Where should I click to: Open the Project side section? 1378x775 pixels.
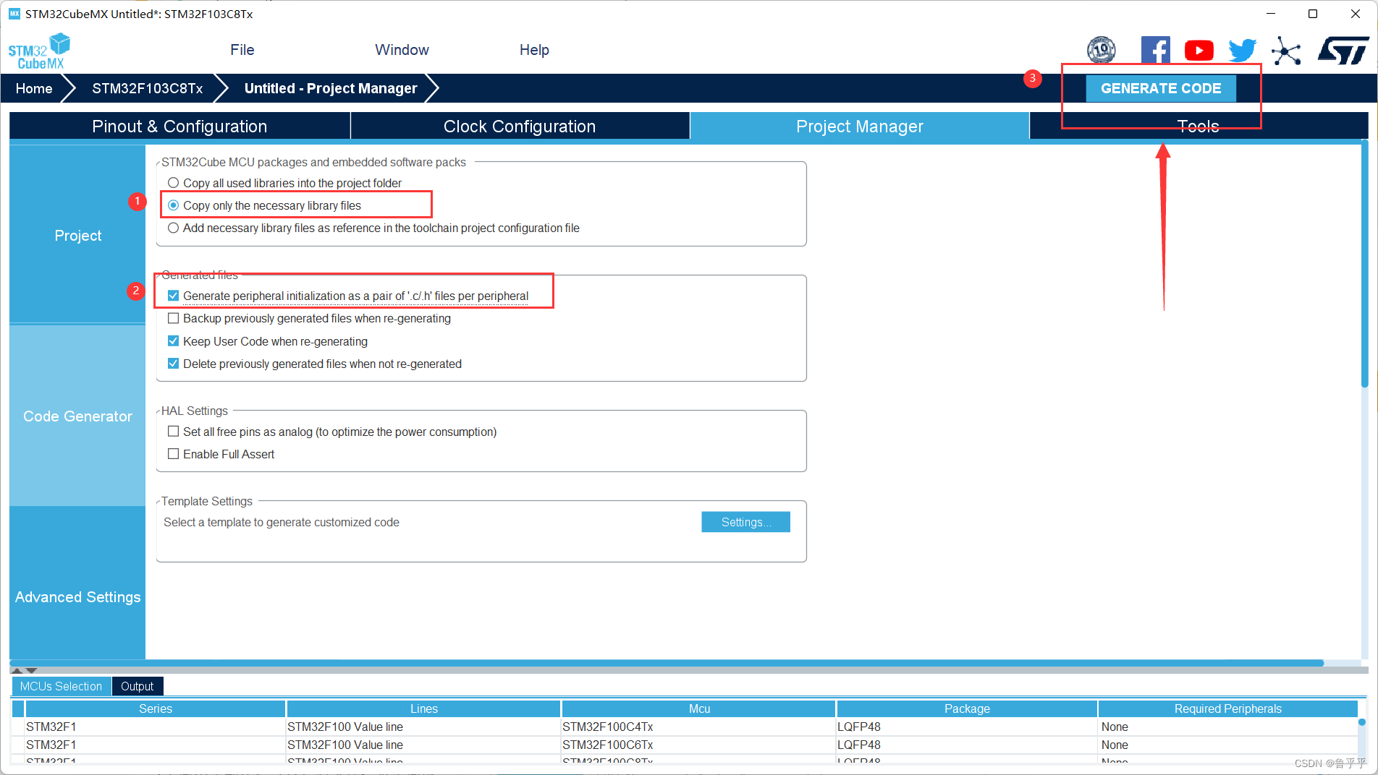coord(77,235)
